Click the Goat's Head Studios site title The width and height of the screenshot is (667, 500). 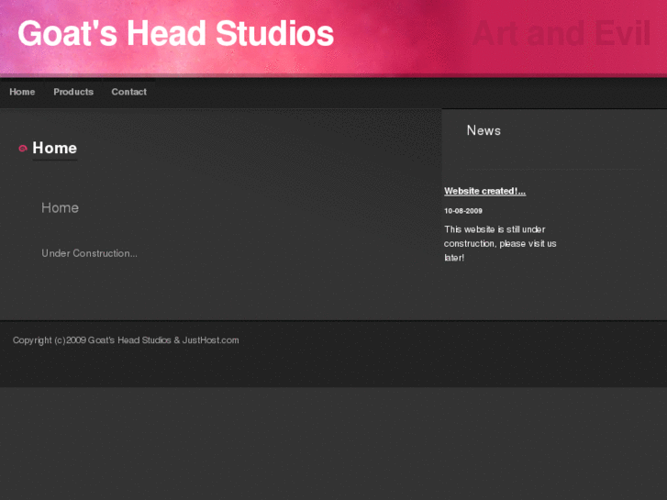pyautogui.click(x=175, y=35)
